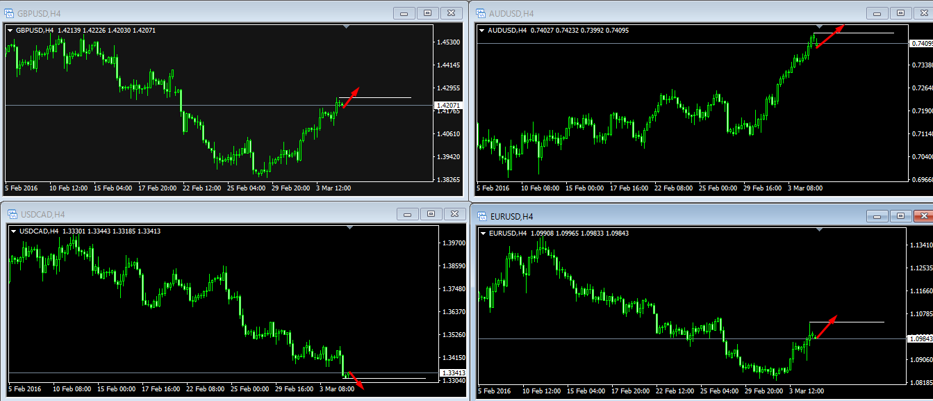
Task: Maximize the USDCAD,H4 chart window
Action: click(x=431, y=213)
